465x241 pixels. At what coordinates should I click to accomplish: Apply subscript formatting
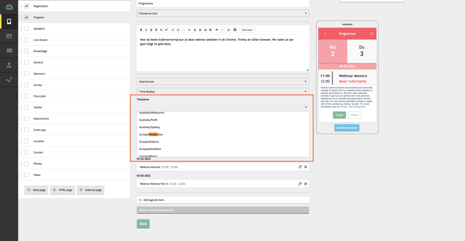[x=161, y=30]
